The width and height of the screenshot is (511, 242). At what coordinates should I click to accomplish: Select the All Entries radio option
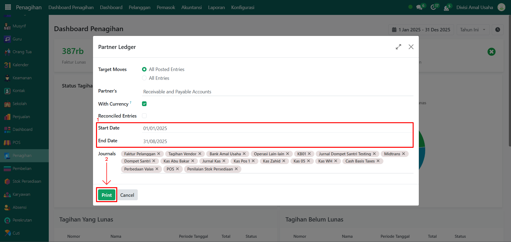pos(144,78)
